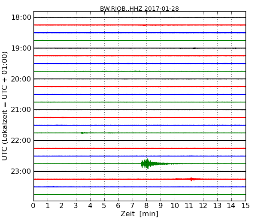Click the small green blip near minute 3.5
Screen dimensions: 279x223
82,133
